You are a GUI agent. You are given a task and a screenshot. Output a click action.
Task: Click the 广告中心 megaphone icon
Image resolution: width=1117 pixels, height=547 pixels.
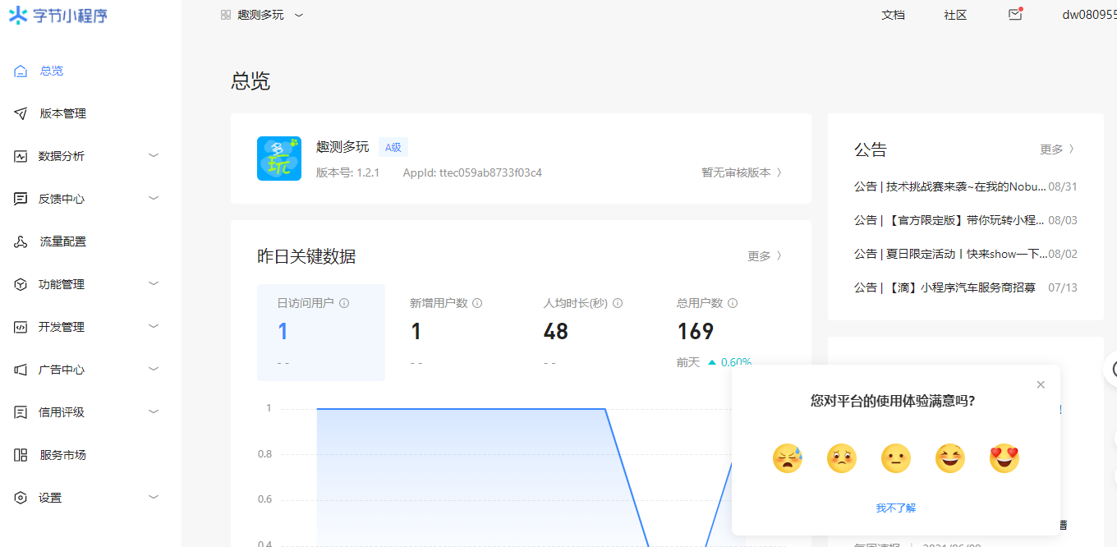(x=21, y=370)
